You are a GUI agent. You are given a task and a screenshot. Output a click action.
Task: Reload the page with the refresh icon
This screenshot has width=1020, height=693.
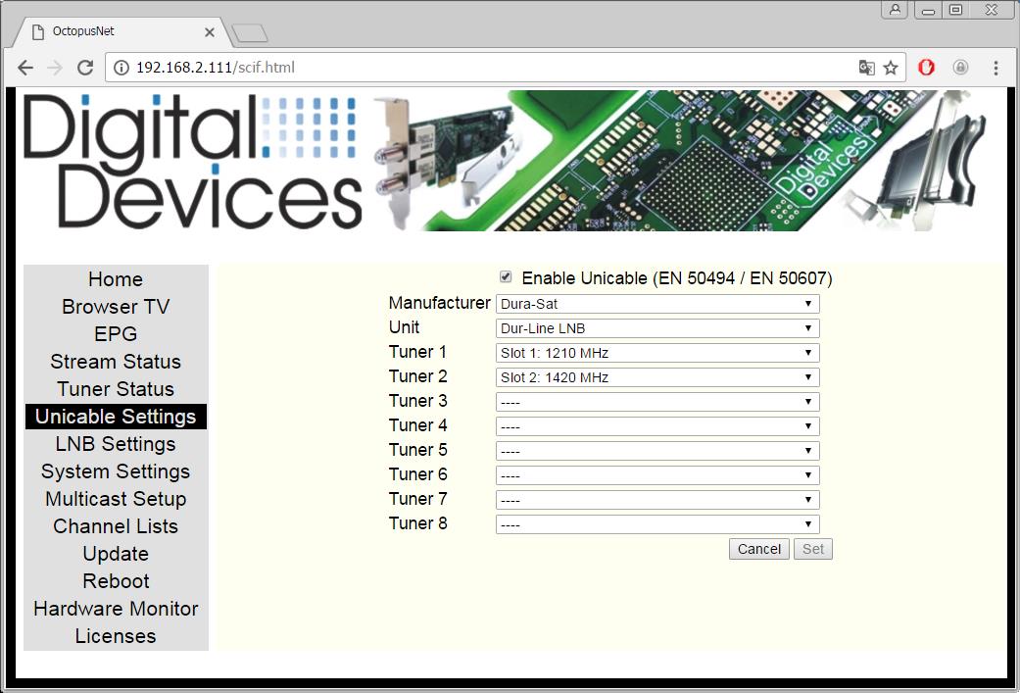[x=85, y=68]
